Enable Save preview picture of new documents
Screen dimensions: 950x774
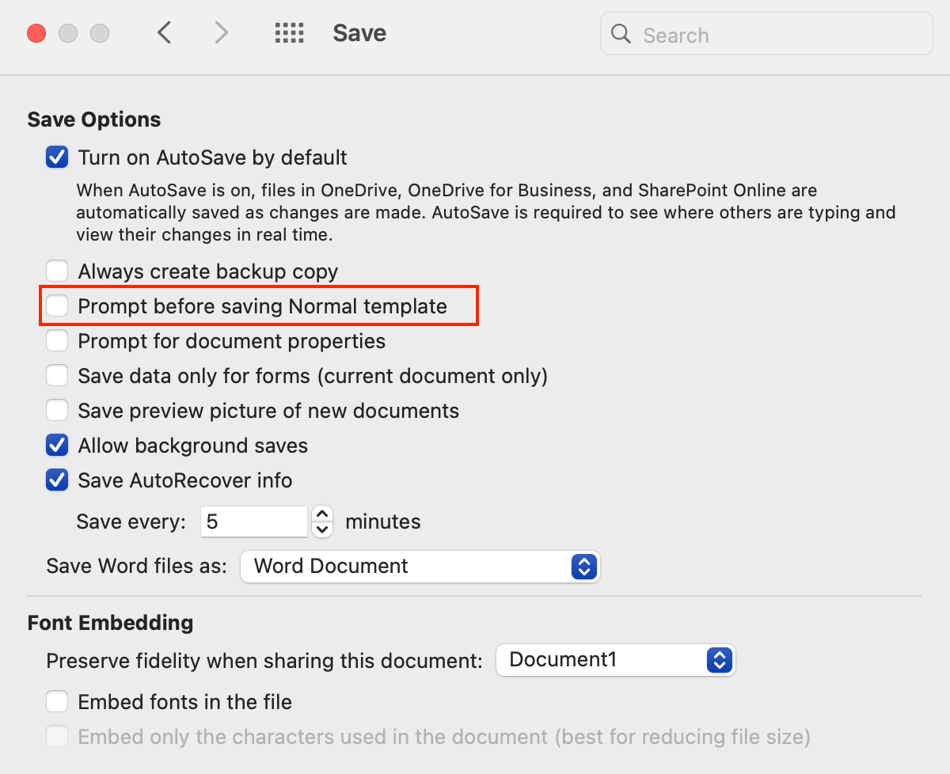coord(57,411)
